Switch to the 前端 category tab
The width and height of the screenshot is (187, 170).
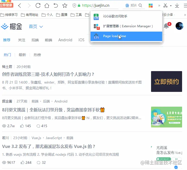48,40
